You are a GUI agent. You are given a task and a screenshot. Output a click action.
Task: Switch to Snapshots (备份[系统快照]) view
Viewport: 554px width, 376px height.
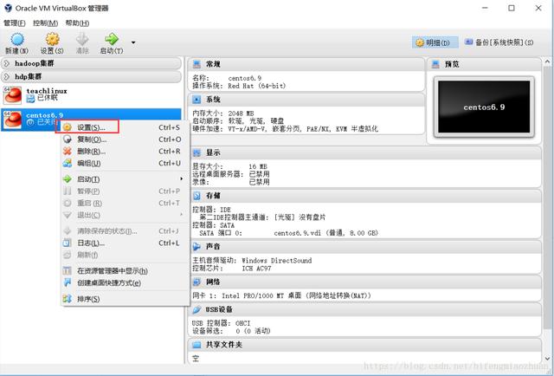pos(499,42)
